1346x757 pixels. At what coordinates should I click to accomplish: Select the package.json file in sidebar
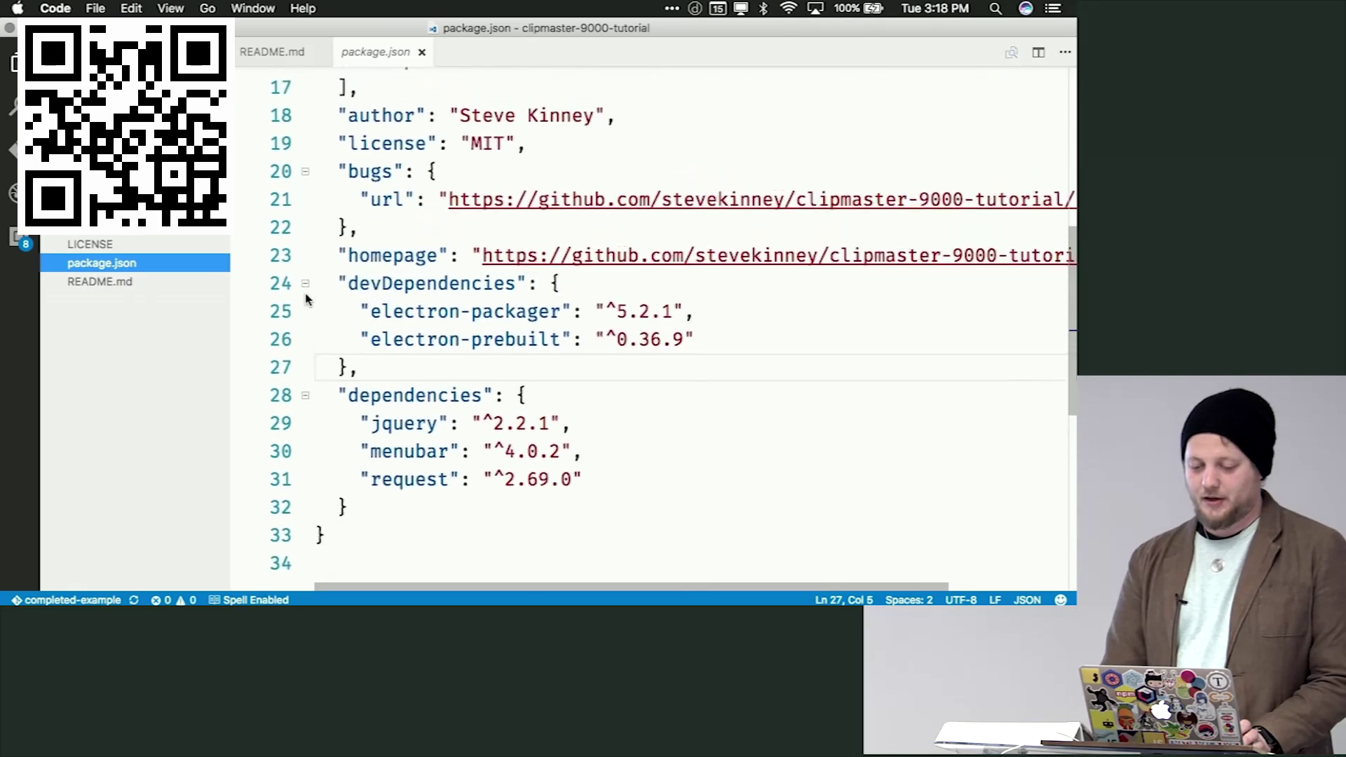[102, 263]
